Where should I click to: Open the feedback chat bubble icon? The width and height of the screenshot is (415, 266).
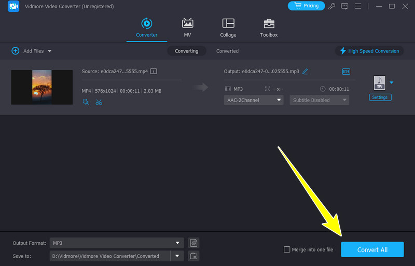point(344,6)
